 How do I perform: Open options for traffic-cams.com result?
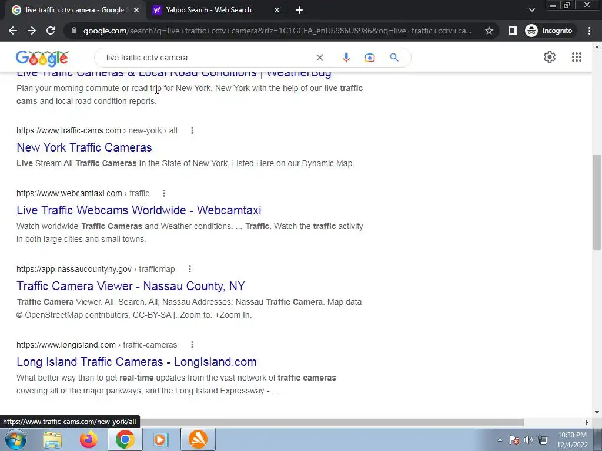coord(192,130)
